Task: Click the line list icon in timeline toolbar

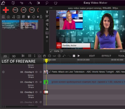Action: pos(23,56)
